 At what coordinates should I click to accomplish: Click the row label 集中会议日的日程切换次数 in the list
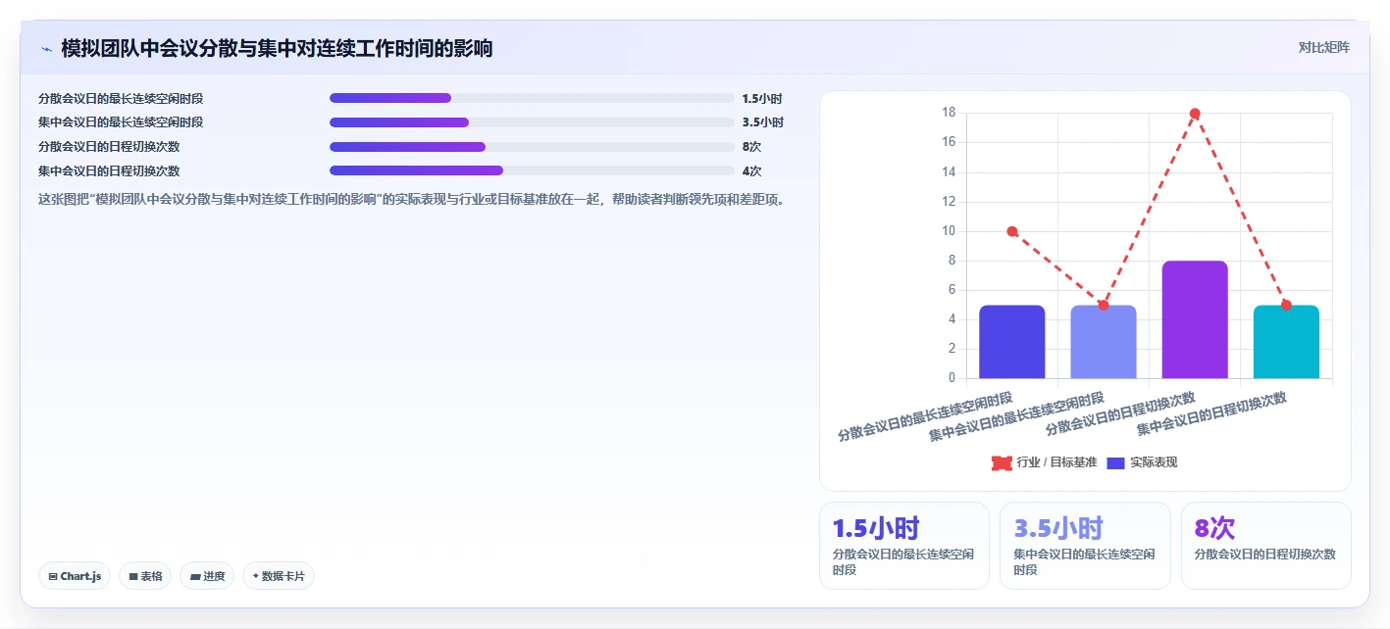point(109,170)
